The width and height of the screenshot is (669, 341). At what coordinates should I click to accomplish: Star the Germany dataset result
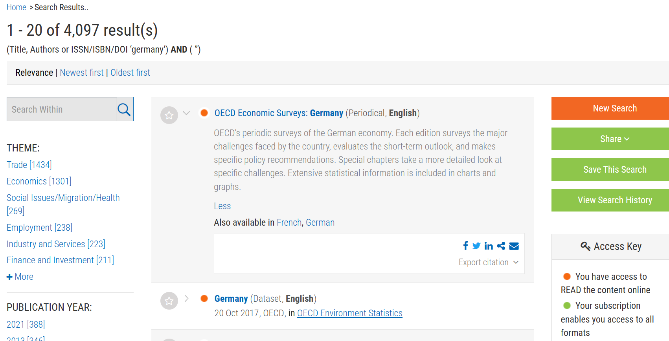[x=169, y=301]
